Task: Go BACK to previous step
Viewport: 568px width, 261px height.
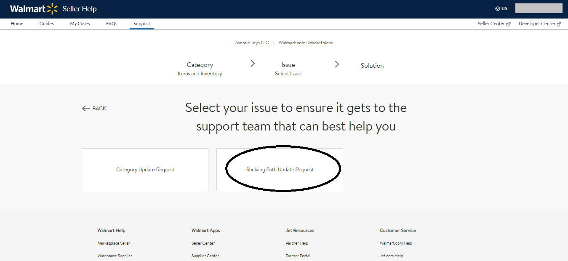Action: [x=94, y=109]
